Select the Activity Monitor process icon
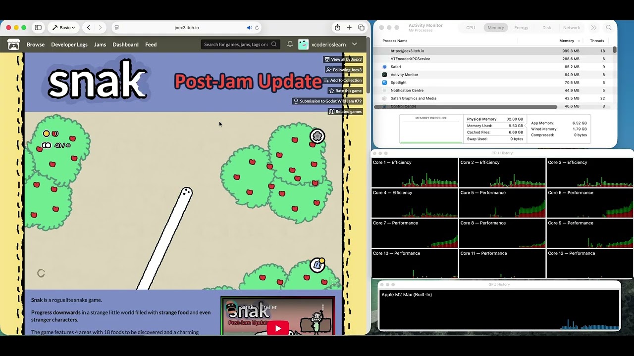Viewport: 634px width, 356px height. (x=384, y=75)
